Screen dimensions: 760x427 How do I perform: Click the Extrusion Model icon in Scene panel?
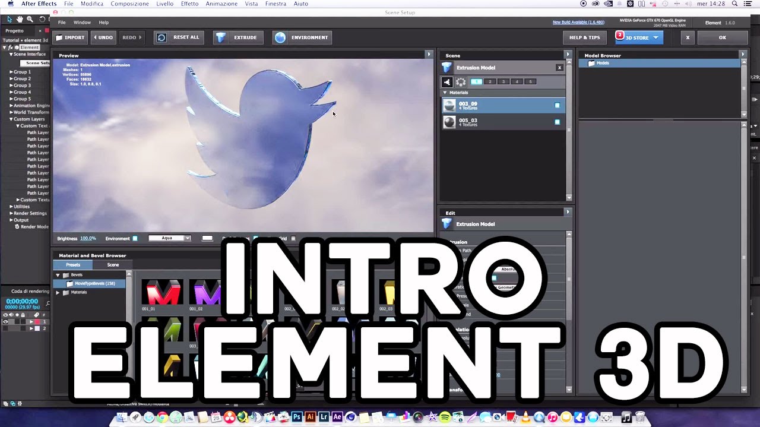(x=447, y=68)
